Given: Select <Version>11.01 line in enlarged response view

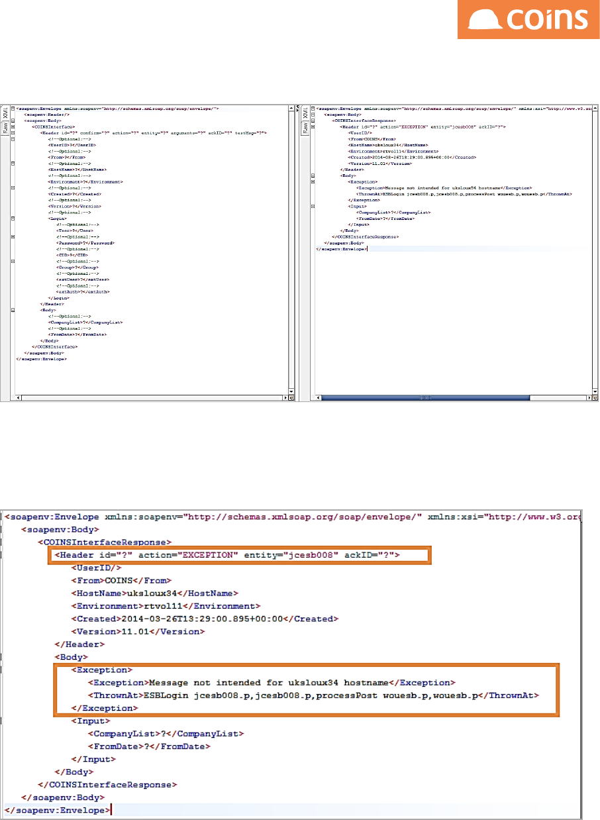Looking at the screenshot, I should coord(138,632).
